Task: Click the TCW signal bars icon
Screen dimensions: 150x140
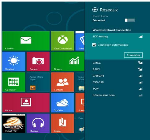Action: click(141, 89)
